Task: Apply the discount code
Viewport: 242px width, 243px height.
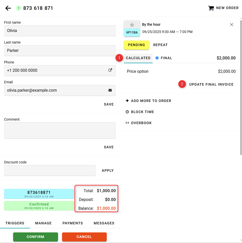Action: [x=107, y=170]
